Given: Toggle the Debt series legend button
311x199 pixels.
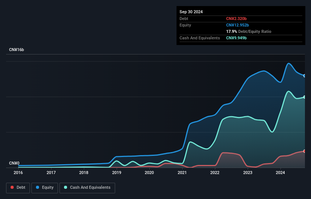Looking at the screenshot, I should coord(18,188).
